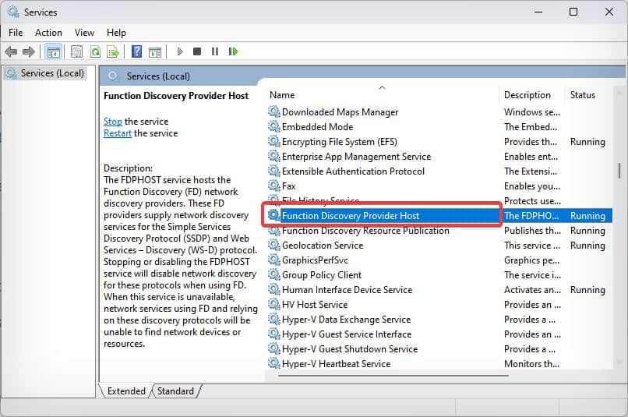The width and height of the screenshot is (628, 417).
Task: Click the Export List toolbar icon
Action: click(113, 51)
